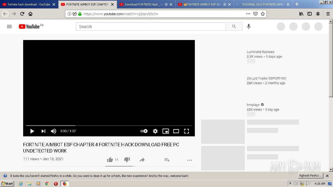Focus the YouTube search box
Screen dimensions: 333x187
[151, 26]
